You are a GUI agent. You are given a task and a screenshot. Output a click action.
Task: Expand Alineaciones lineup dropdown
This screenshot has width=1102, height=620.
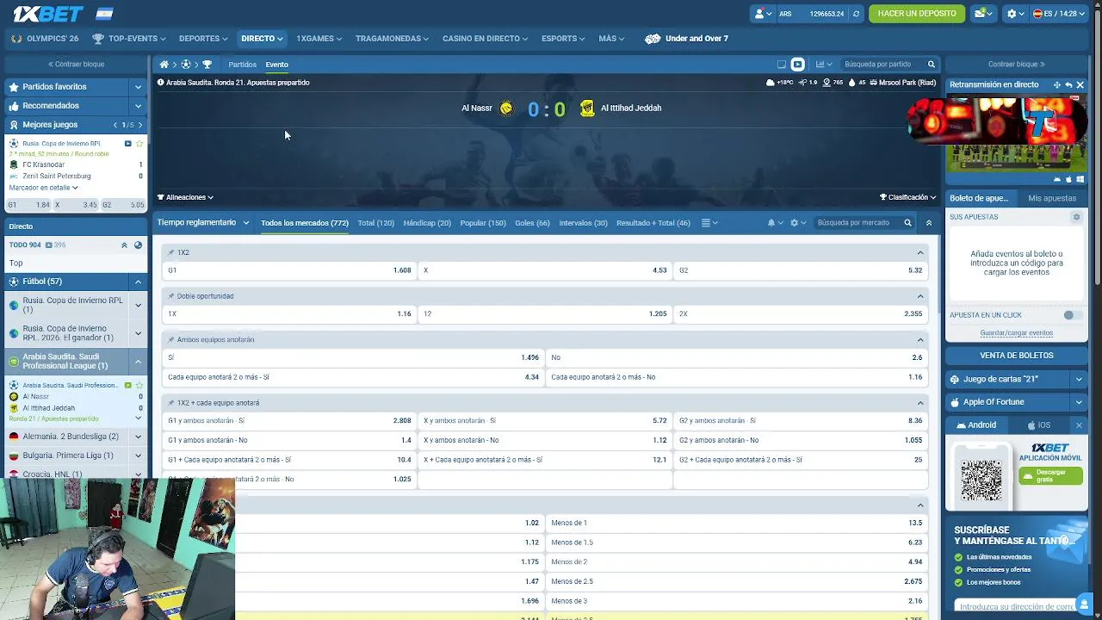click(x=185, y=197)
